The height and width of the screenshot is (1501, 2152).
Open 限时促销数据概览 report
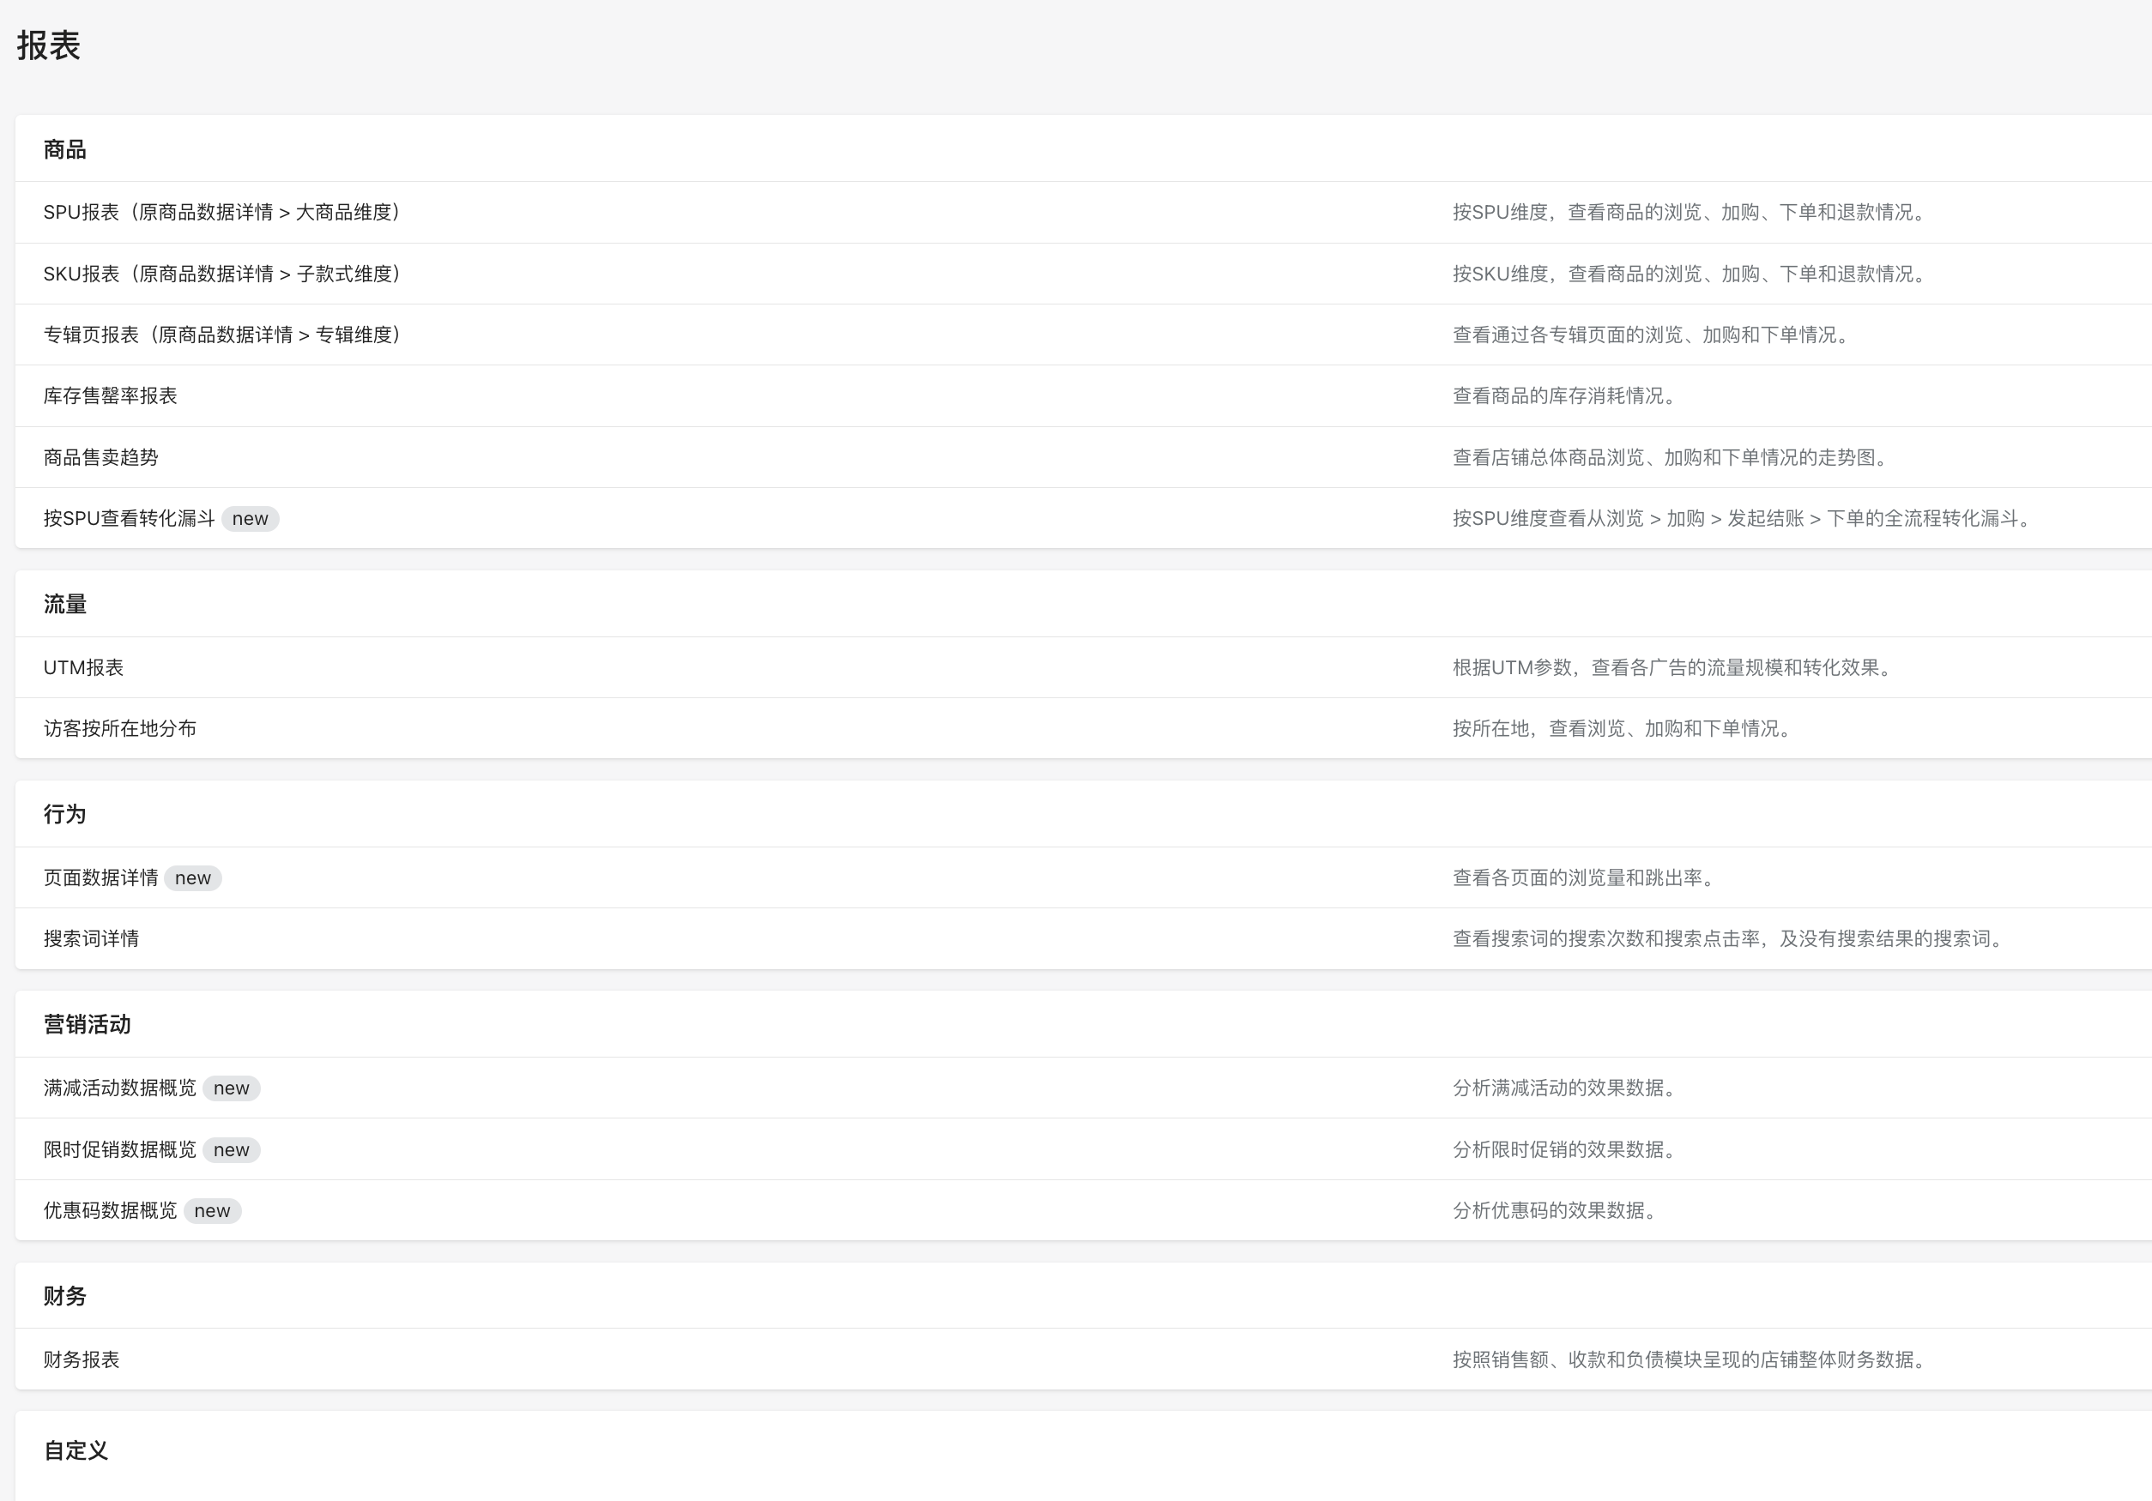tap(120, 1149)
